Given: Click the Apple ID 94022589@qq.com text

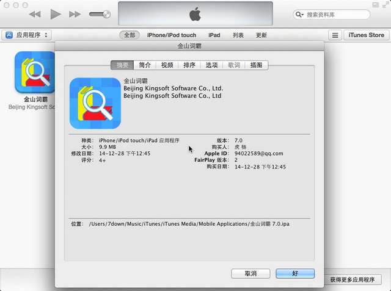Looking at the screenshot, I should [x=258, y=153].
